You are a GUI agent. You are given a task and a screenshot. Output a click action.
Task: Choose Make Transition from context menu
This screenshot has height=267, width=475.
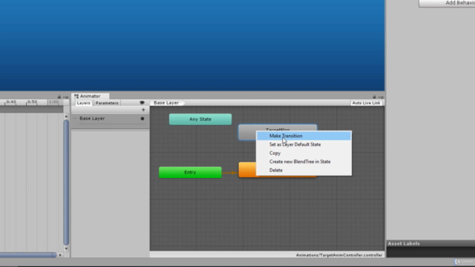coord(304,136)
